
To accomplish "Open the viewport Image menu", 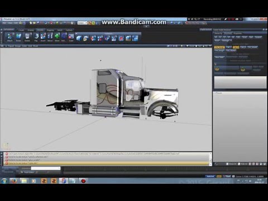I will tap(18, 46).
